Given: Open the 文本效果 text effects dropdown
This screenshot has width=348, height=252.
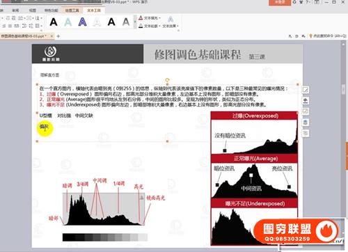Looking at the screenshot, I should pos(171,26).
